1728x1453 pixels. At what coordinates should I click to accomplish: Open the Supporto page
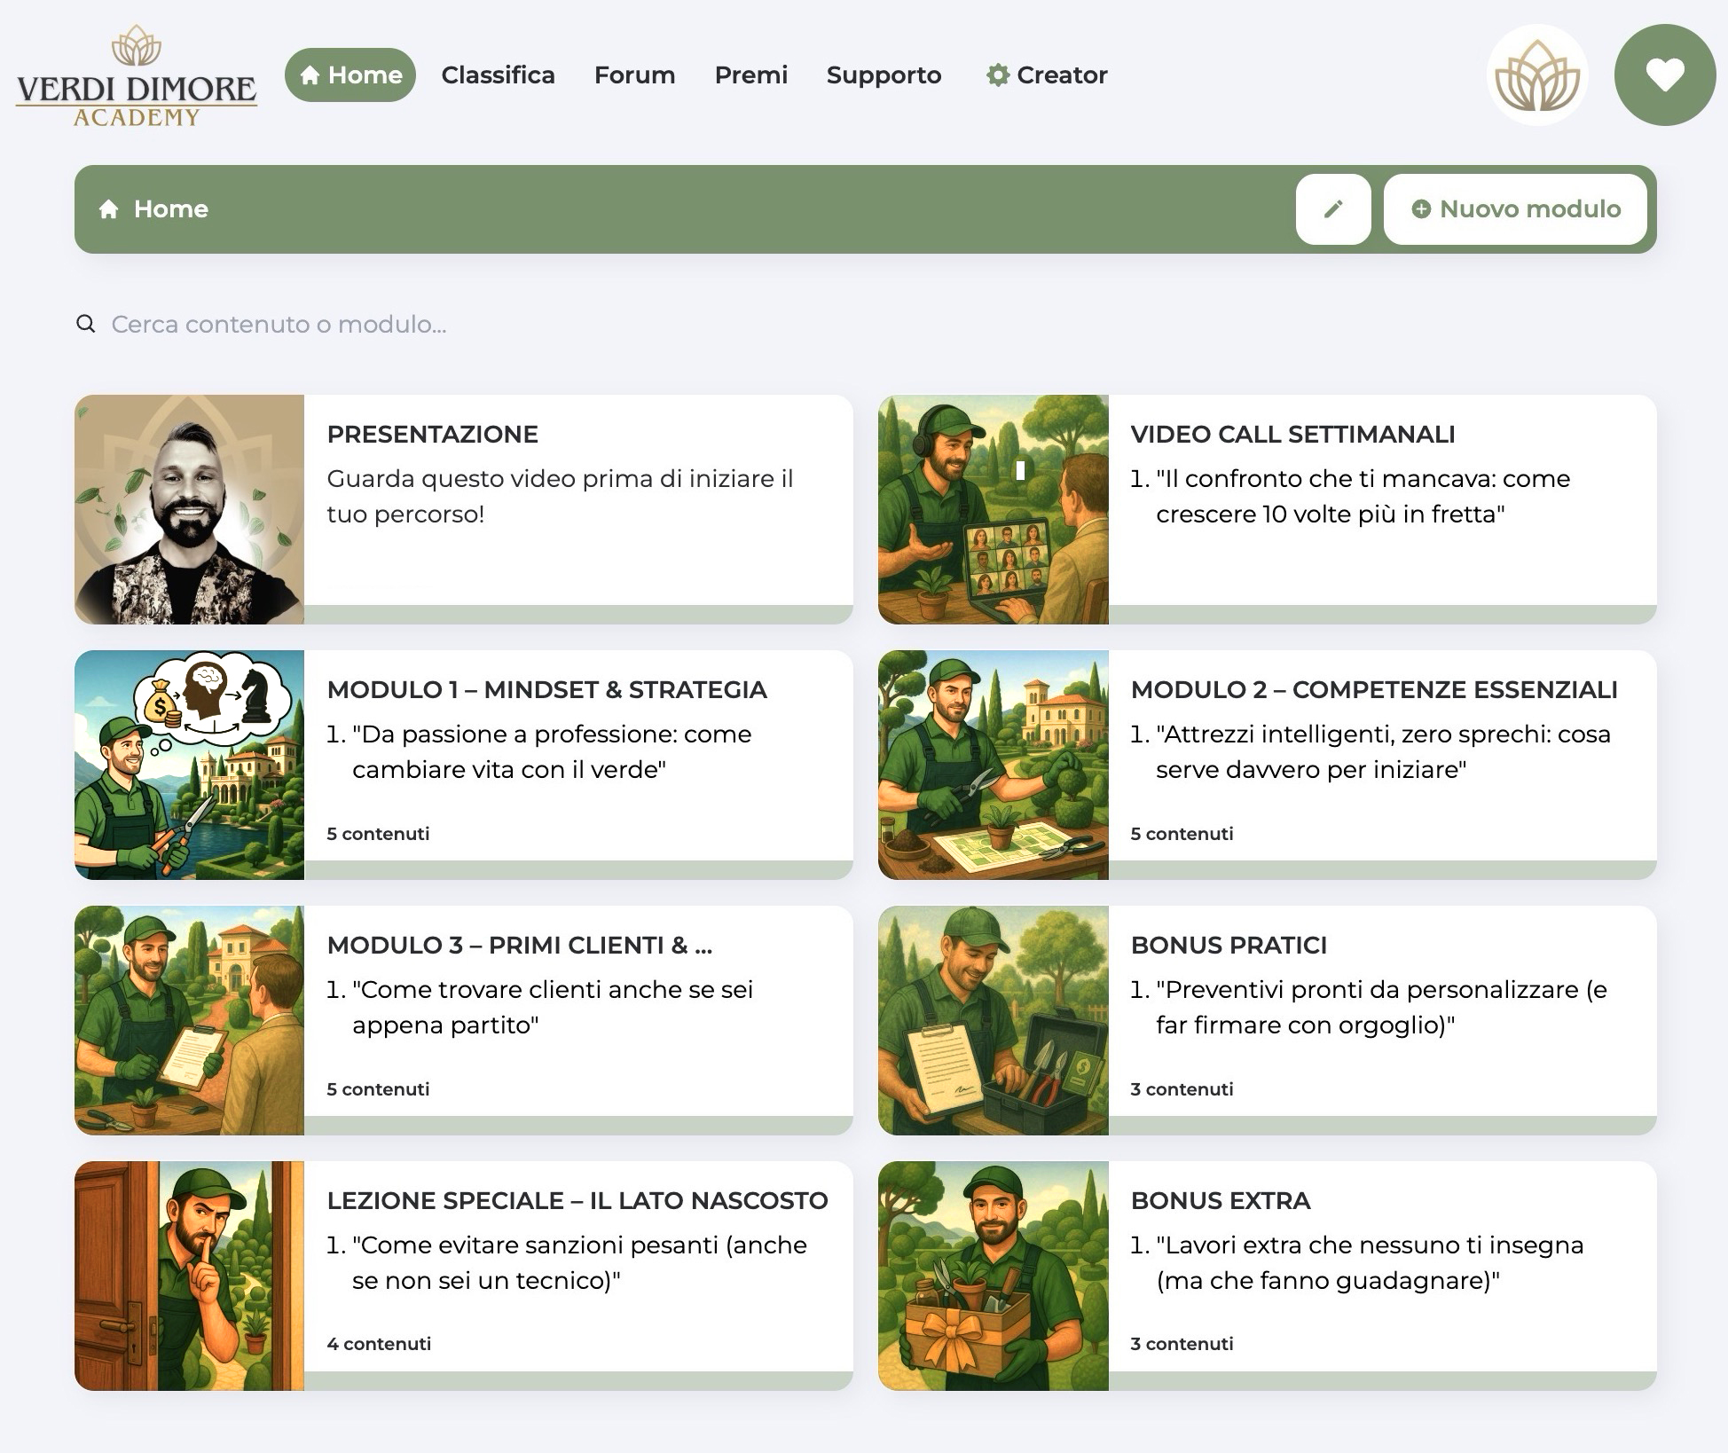tap(884, 75)
